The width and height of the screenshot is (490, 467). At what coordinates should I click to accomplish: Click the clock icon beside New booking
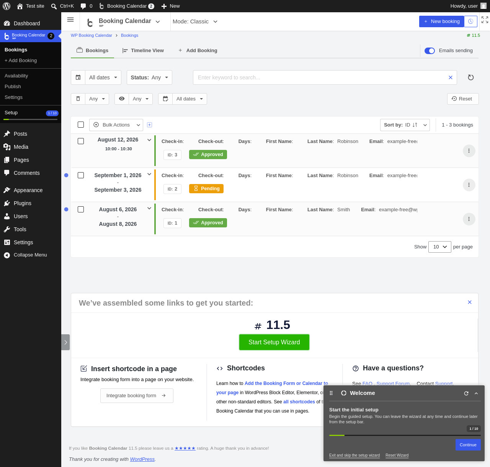coord(471,21)
